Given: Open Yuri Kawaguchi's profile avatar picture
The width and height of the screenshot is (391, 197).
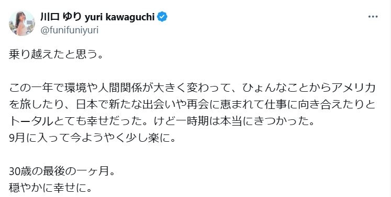Looking at the screenshot, I should click(x=22, y=23).
